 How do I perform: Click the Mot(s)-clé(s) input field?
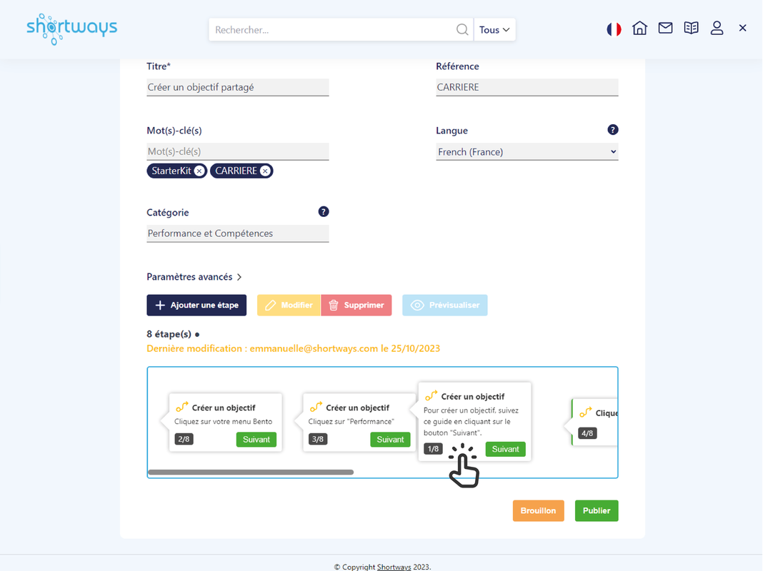coord(238,151)
